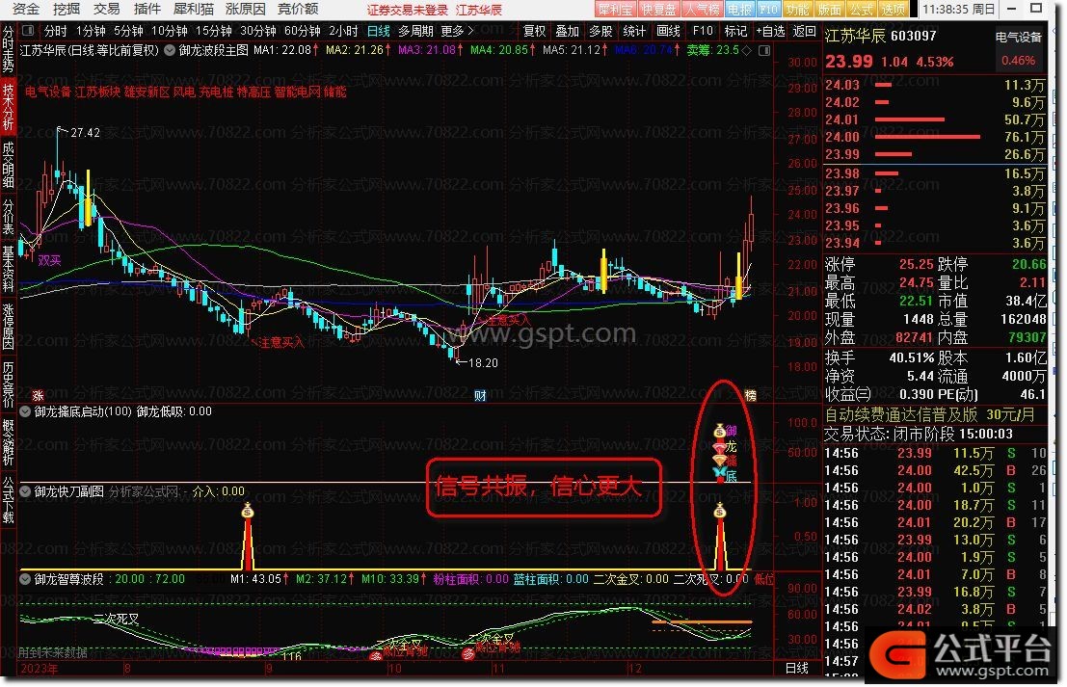Switch to 60分钟 timeframe
The width and height of the screenshot is (1067, 687).
coord(303,31)
